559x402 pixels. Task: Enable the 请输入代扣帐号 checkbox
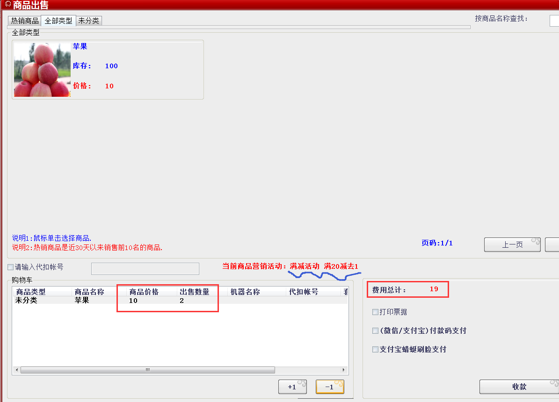(11, 267)
